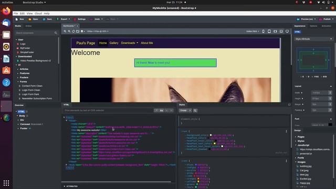The width and height of the screenshot is (336, 189).
Task: Zoom in on the stage canvas
Action: click(65, 31)
